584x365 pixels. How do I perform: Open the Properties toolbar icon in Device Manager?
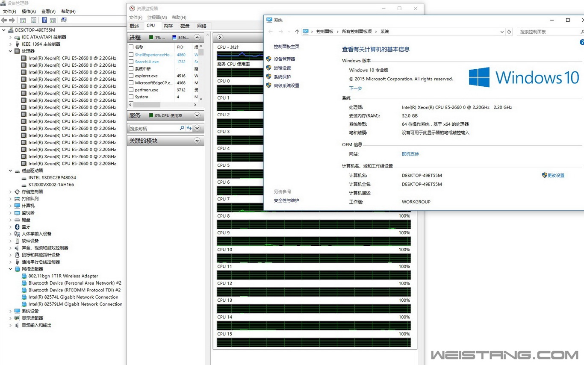[x=34, y=20]
